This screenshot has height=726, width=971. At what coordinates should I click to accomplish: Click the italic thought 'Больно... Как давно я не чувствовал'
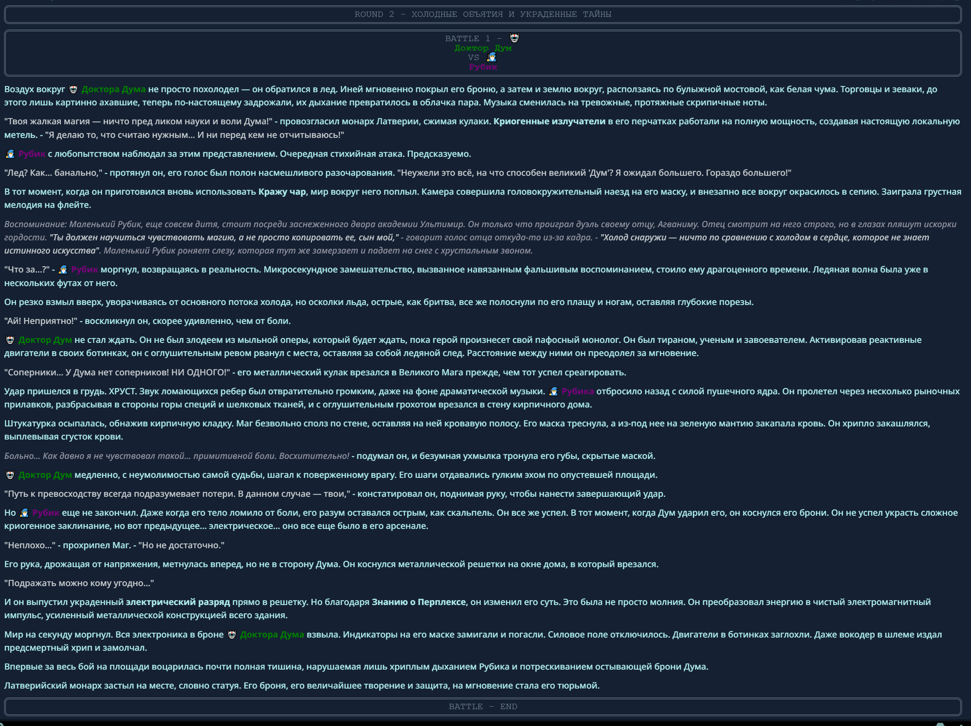coord(97,456)
